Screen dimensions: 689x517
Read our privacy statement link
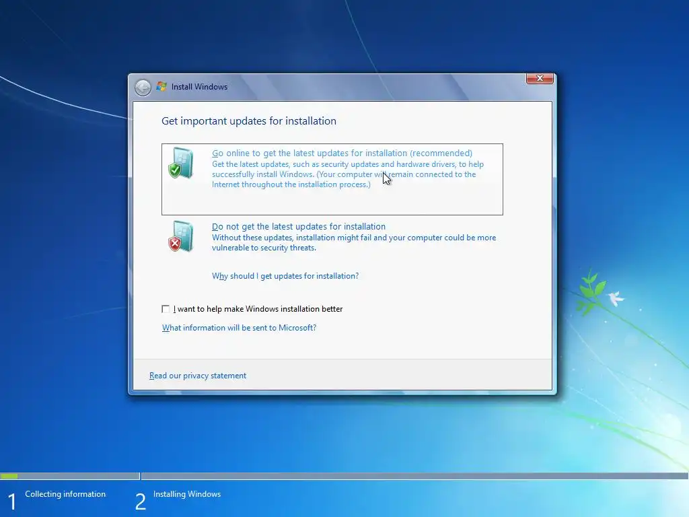[x=198, y=376]
